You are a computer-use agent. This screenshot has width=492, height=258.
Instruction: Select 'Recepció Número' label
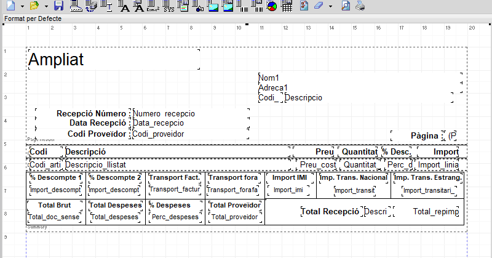tap(83, 114)
